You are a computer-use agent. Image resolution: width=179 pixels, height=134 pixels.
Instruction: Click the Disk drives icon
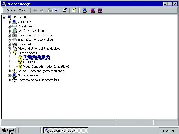(14, 26)
